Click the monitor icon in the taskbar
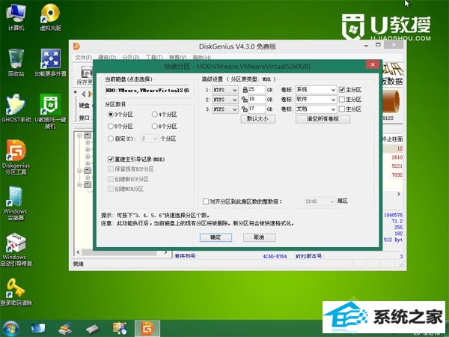This screenshot has height=337, width=449. [x=38, y=329]
